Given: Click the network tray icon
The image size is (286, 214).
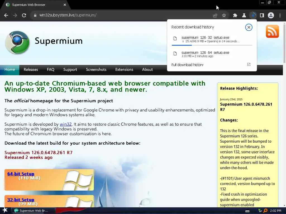Looking at the screenshot, I should [x=260, y=211].
